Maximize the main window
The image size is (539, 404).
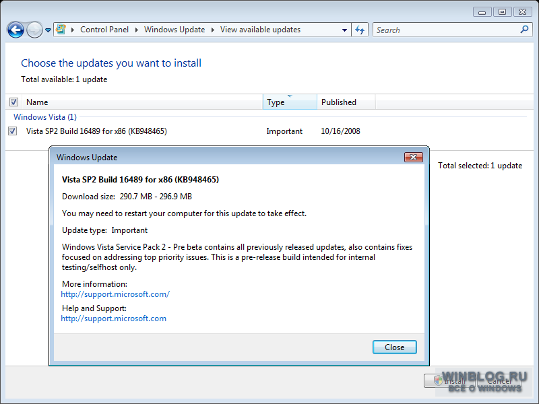pos(502,12)
